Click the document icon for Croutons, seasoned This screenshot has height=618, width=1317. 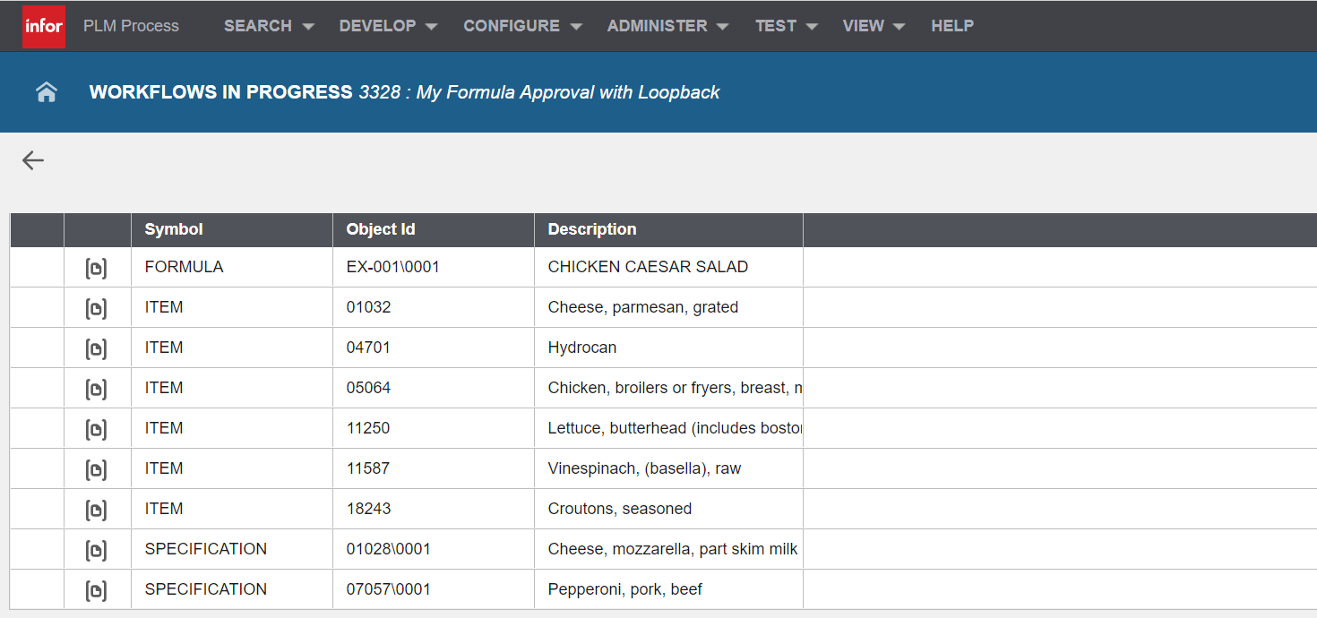(x=96, y=510)
